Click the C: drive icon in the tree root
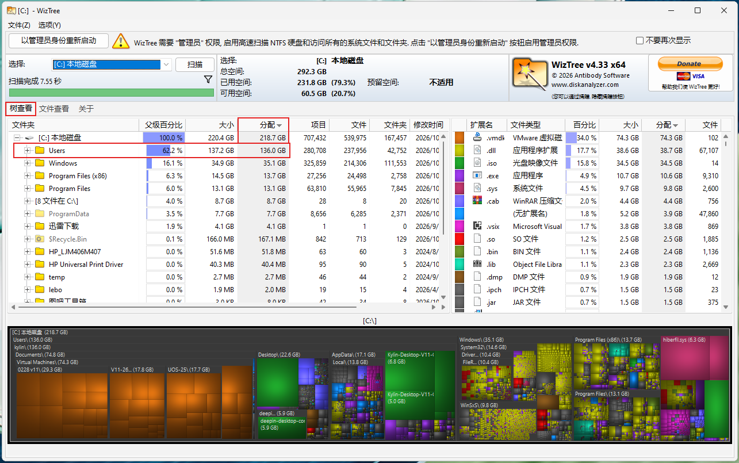The width and height of the screenshot is (739, 463). (29, 138)
